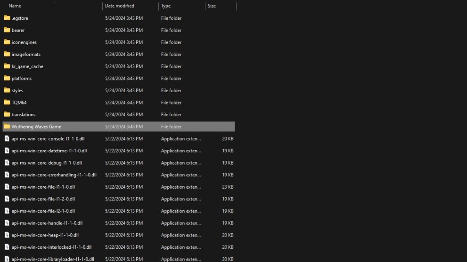Click the styles folder name
467x262 pixels.
[17, 90]
